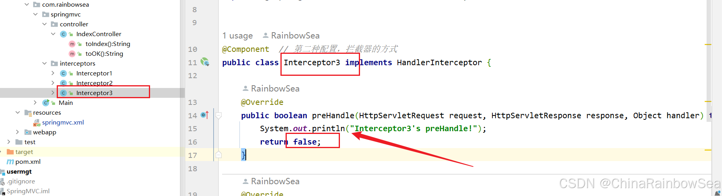Expand the Interceptor1 class node
Viewport: 722px width, 196px height.
[53, 73]
